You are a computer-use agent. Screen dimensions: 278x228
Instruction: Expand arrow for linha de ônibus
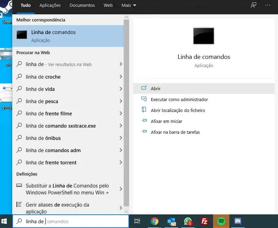click(x=121, y=138)
